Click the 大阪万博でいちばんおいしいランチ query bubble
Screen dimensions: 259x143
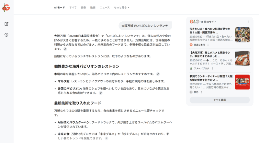click(144, 26)
